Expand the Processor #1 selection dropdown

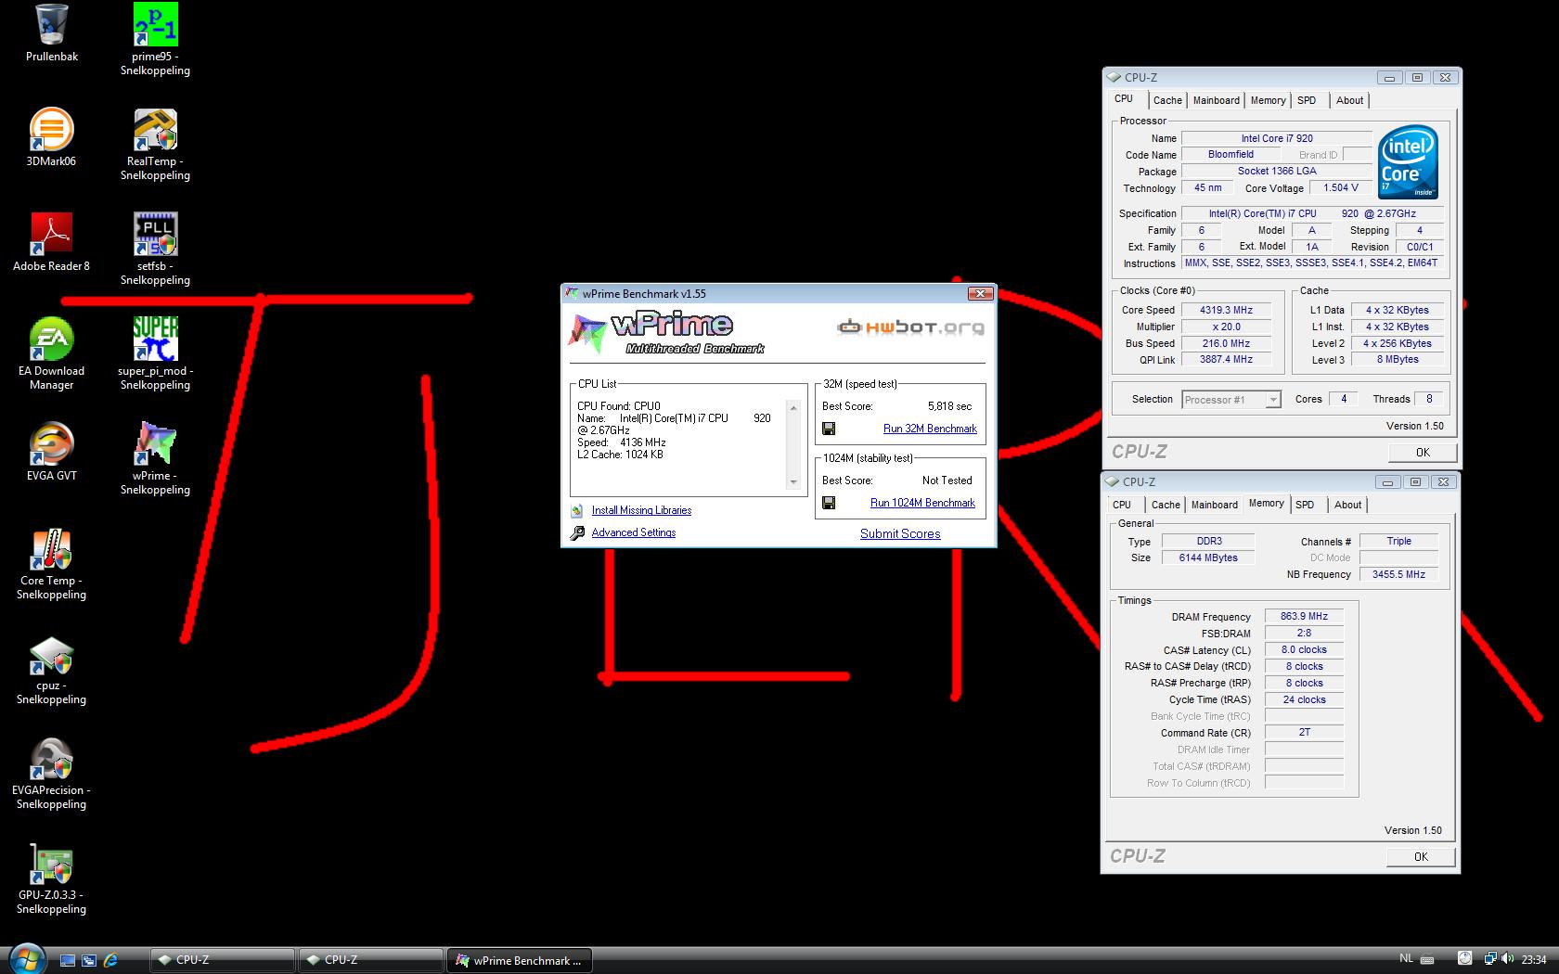coord(1273,400)
